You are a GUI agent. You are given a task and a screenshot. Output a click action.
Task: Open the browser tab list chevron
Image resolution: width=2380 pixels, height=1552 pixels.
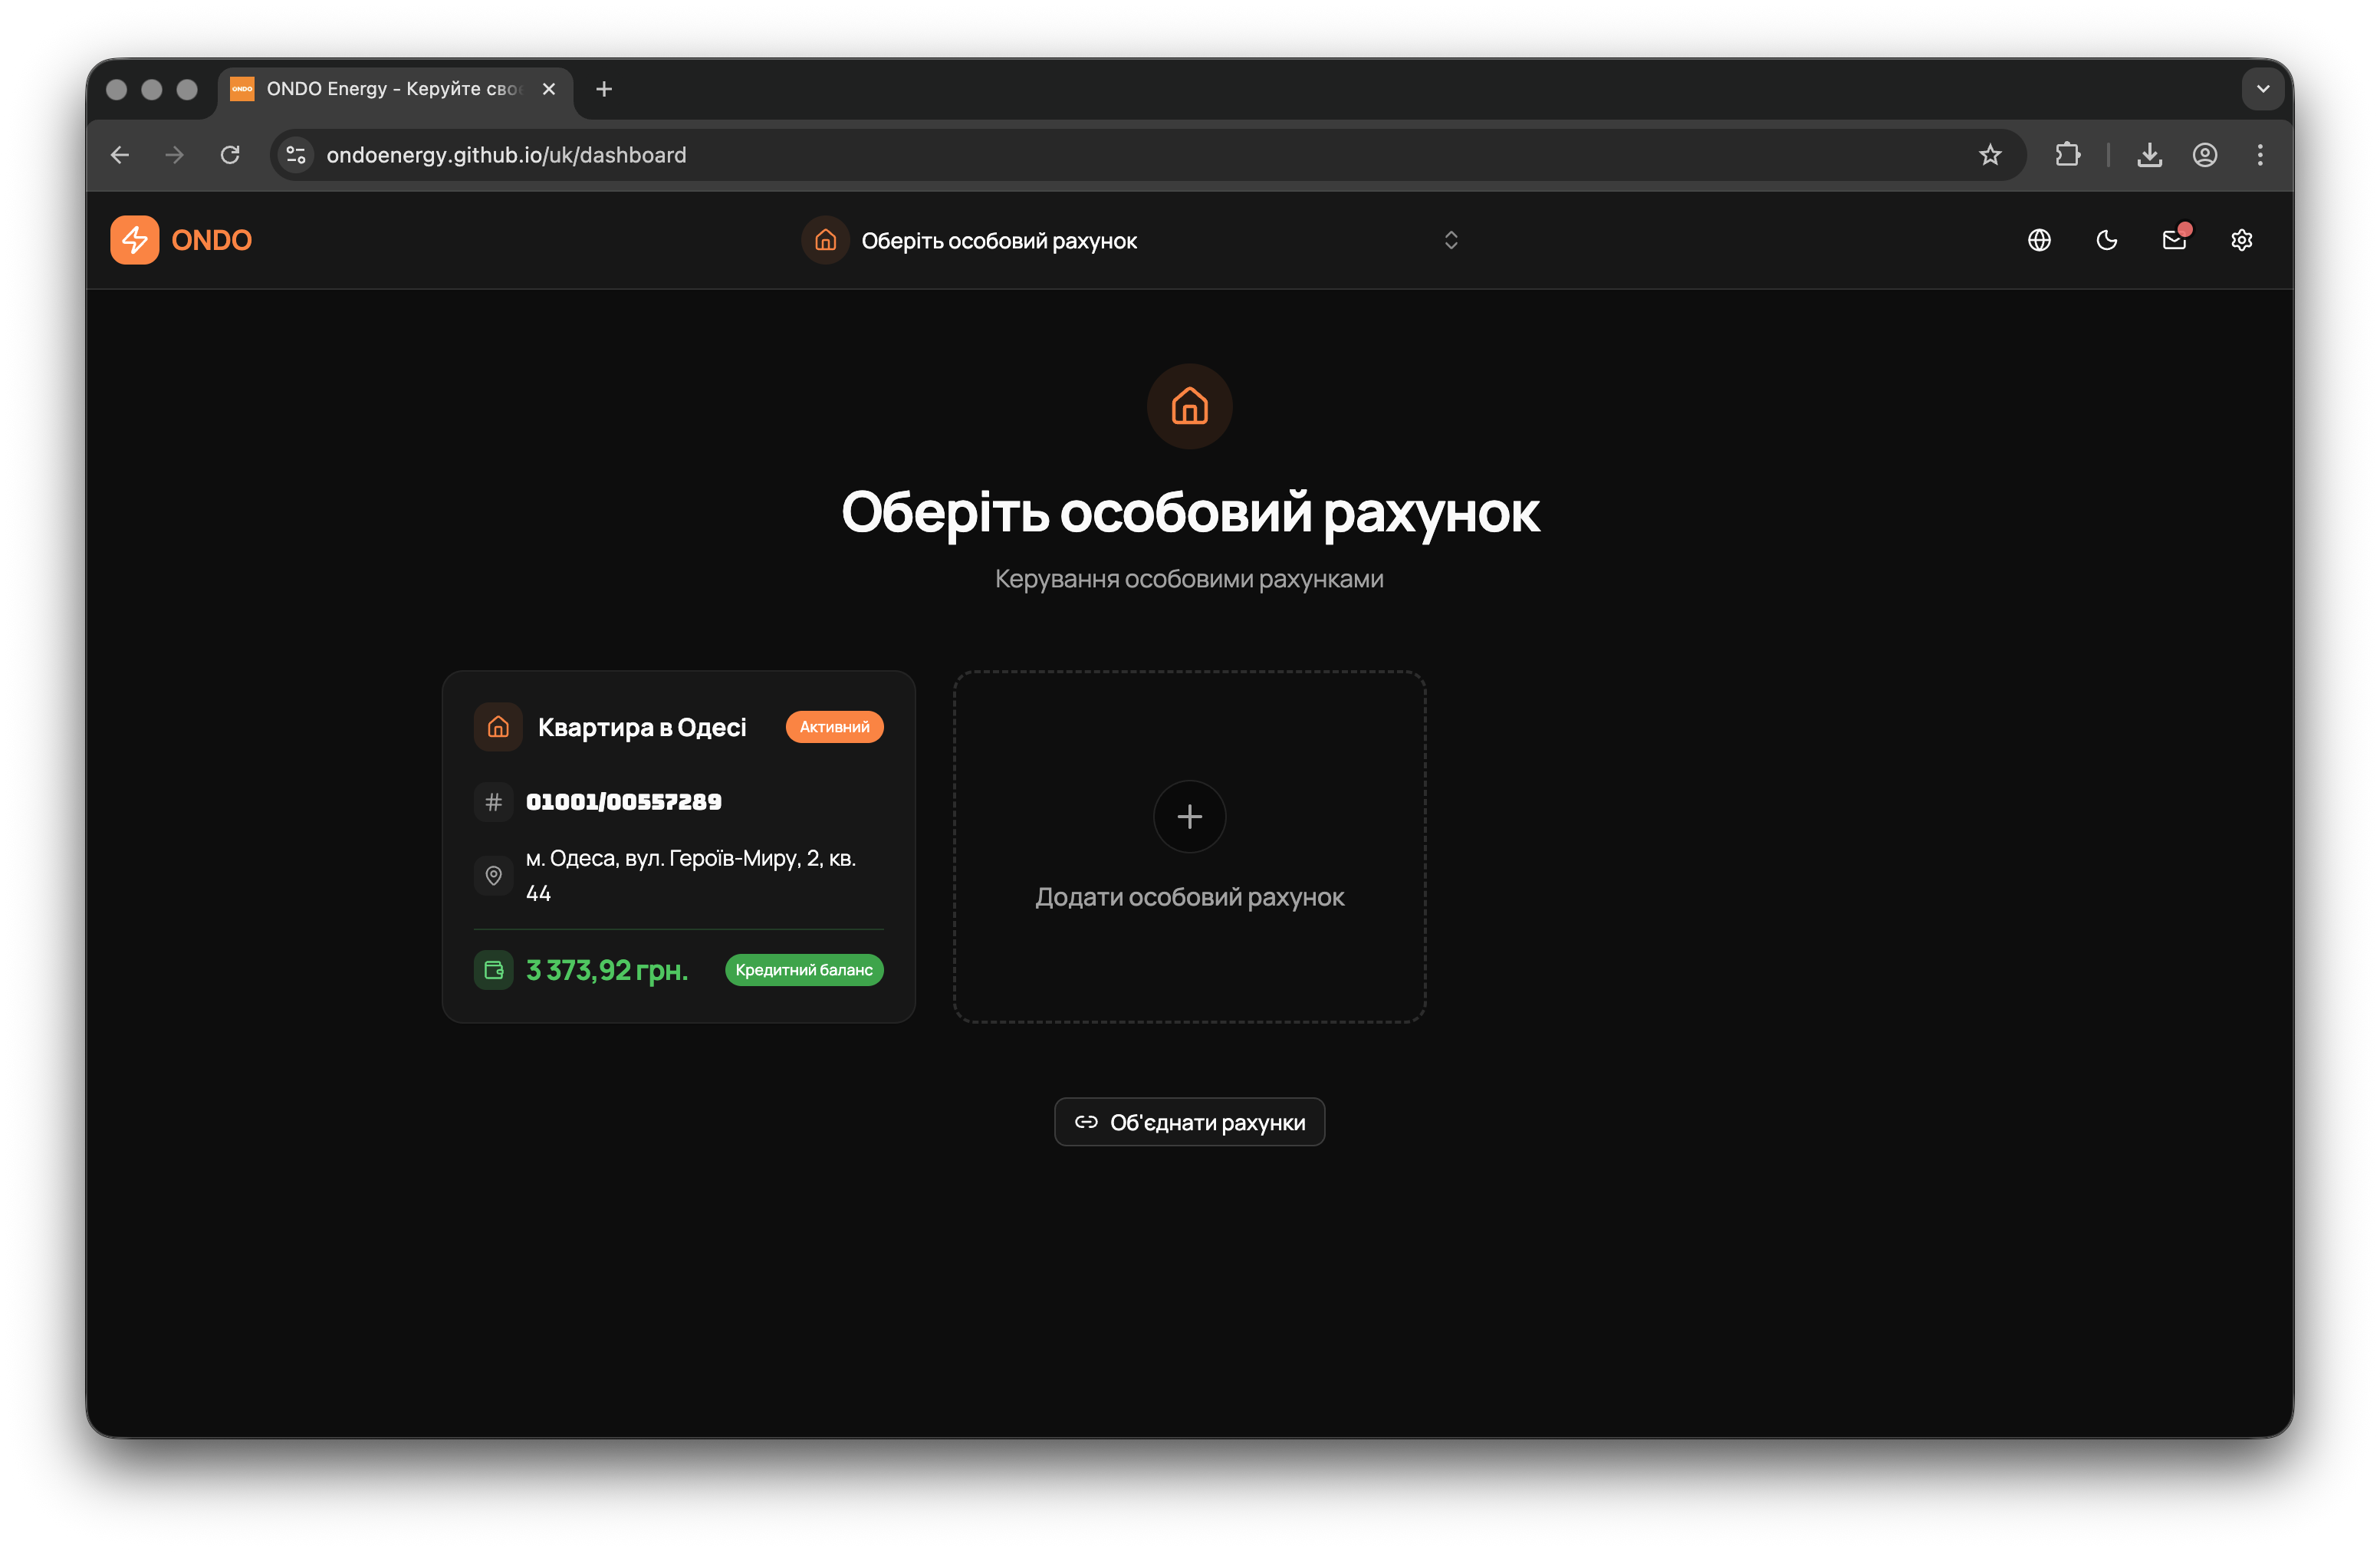(2263, 89)
